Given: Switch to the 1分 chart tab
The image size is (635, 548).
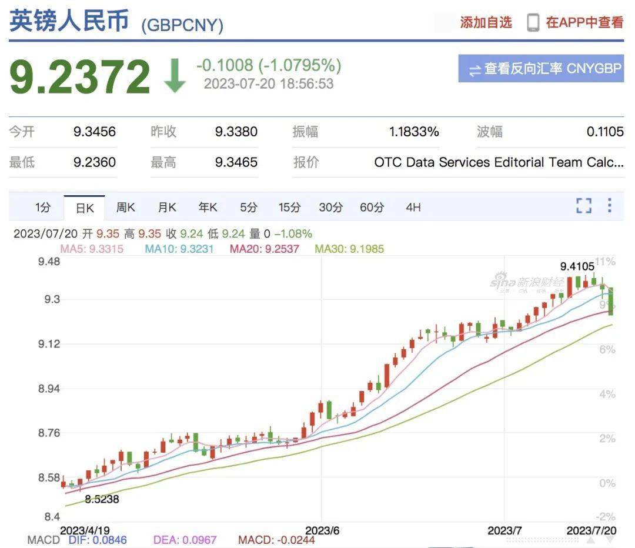Looking at the screenshot, I should [43, 208].
